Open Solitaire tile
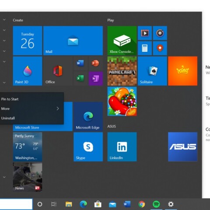This screenshot has width=210, height=210. tap(152, 71)
